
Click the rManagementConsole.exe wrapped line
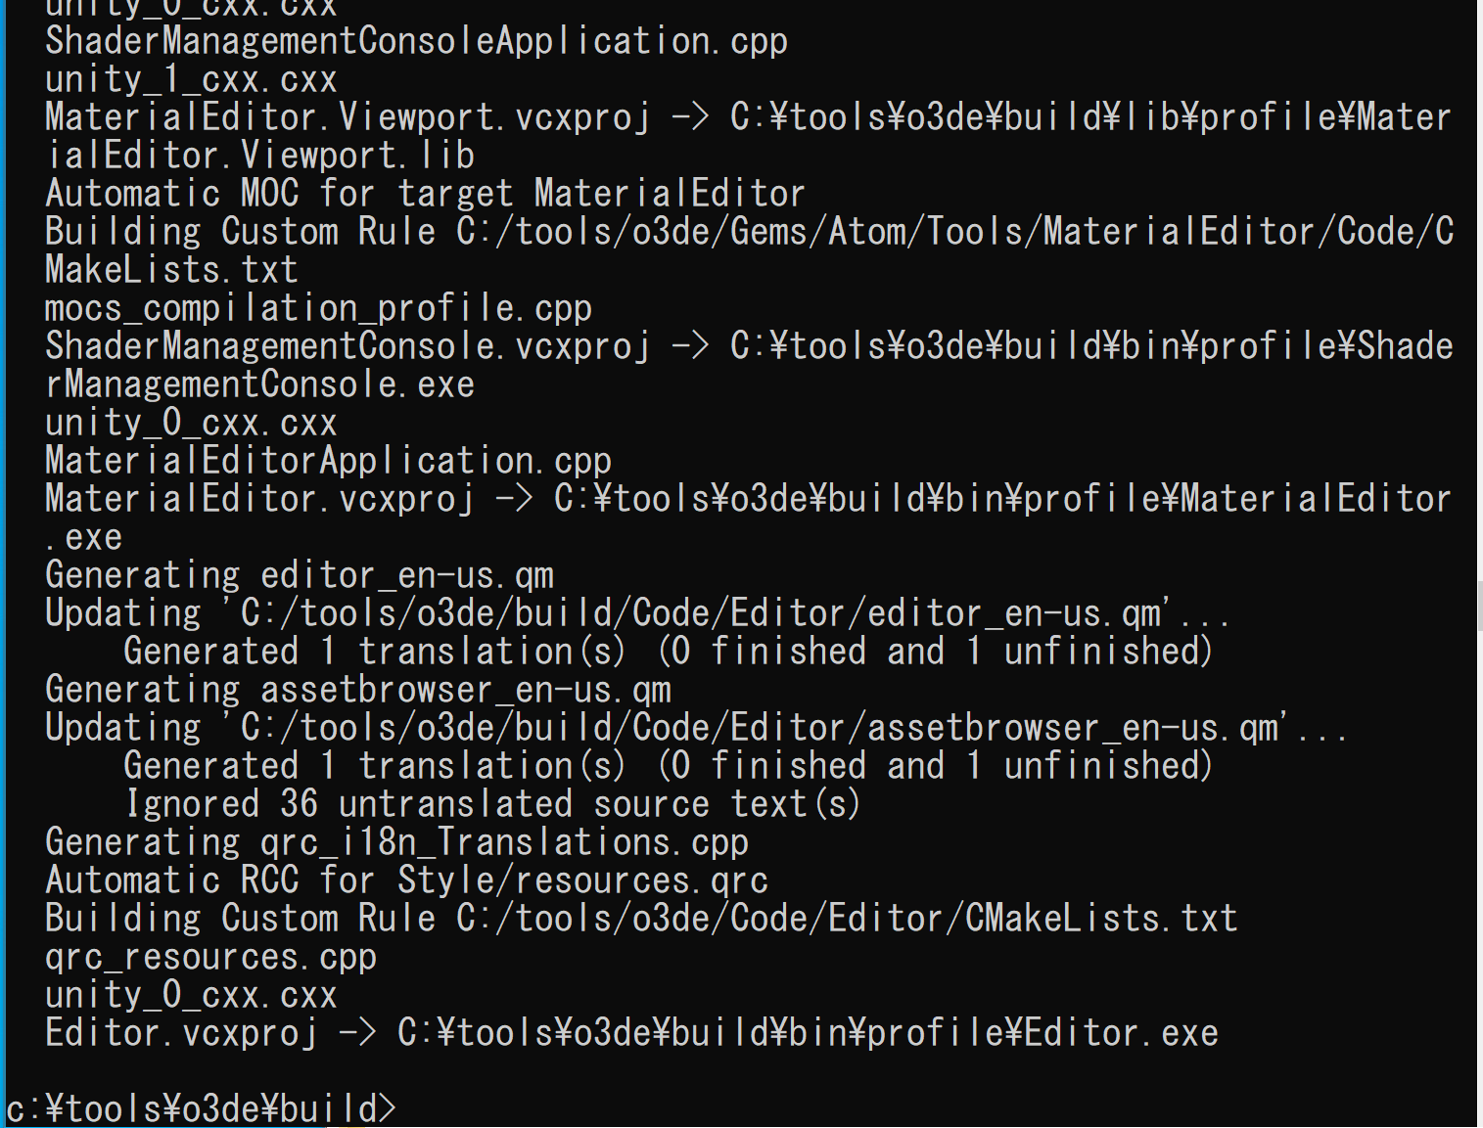tap(259, 384)
